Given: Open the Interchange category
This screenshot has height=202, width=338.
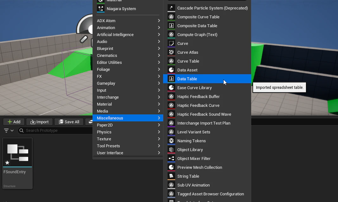Looking at the screenshot, I should coord(128,97).
